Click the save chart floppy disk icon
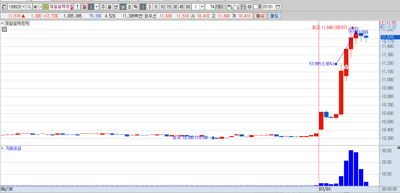 [x=243, y=7]
